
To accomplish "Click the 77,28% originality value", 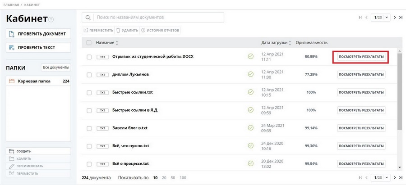I will (311, 74).
